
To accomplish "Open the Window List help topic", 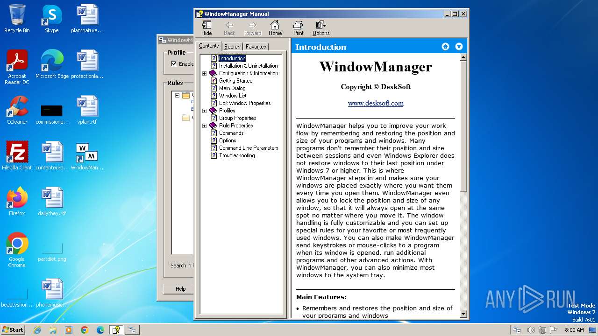I will tap(233, 96).
